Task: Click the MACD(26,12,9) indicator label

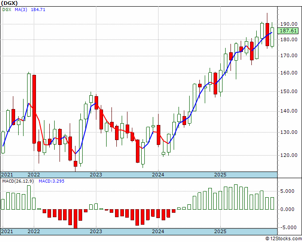Action: pos(18,181)
